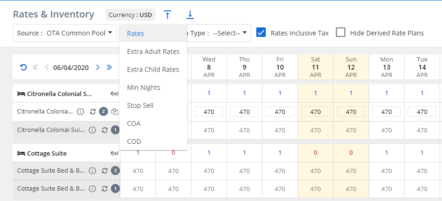This screenshot has width=442, height=201.
Task: Select Extra Adult Rates from the menu
Action: (153, 52)
